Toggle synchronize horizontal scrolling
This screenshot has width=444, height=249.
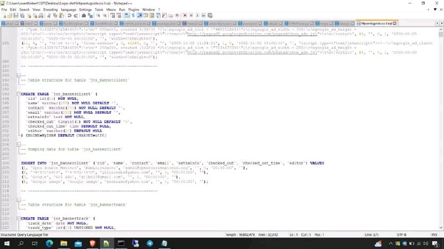click(119, 16)
